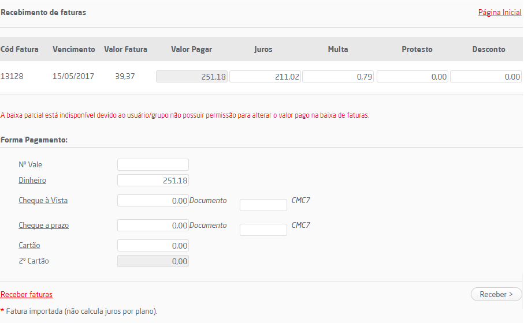Click the Dinheiro amount field
This screenshot has width=524, height=323.
click(x=153, y=181)
